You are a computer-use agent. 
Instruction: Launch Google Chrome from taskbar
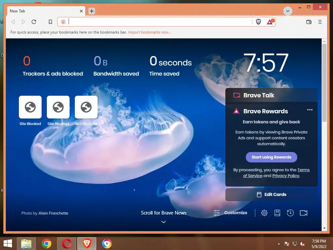point(47,243)
